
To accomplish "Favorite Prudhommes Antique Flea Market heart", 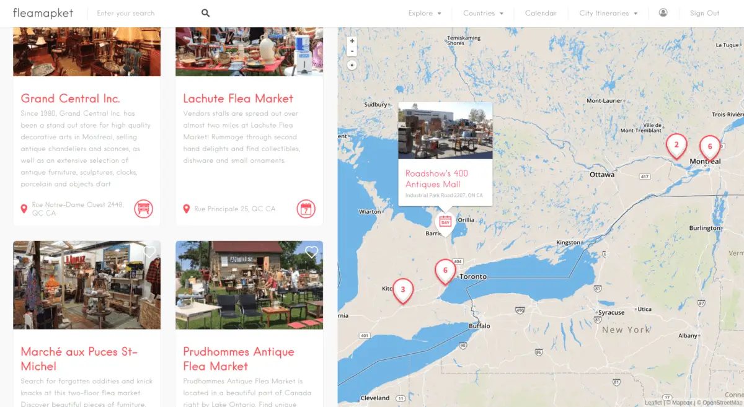I will (312, 252).
